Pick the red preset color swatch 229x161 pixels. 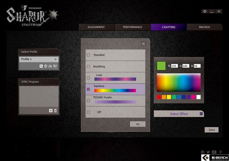coord(159,97)
